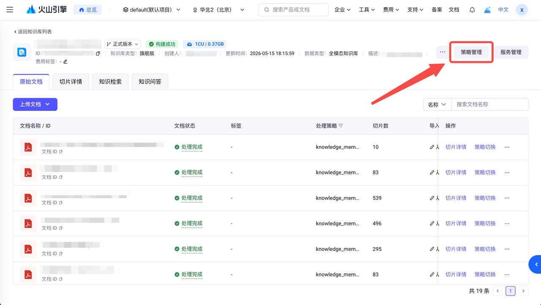Open the 正式版本 version dropdown
Image resolution: width=541 pixels, height=305 pixels.
[x=123, y=44]
